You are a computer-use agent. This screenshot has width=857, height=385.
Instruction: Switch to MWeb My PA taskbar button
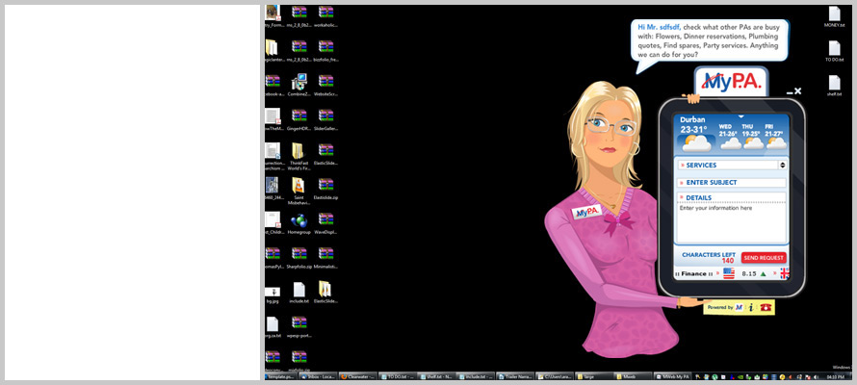click(673, 376)
